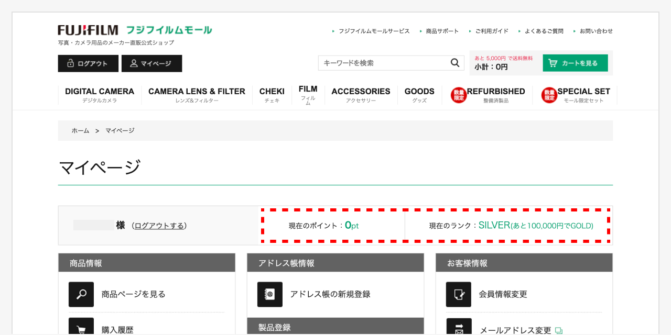Click the purchase history cart icon
671x335 pixels.
click(x=81, y=328)
